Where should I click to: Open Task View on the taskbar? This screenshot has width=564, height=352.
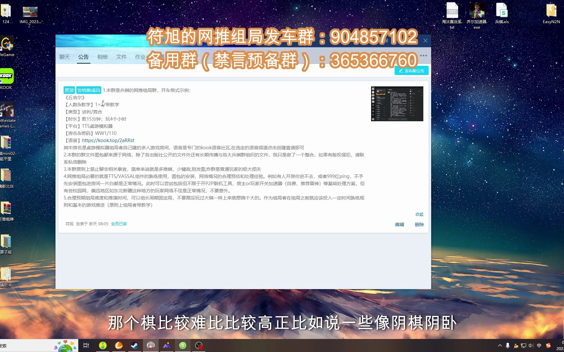[86, 345]
